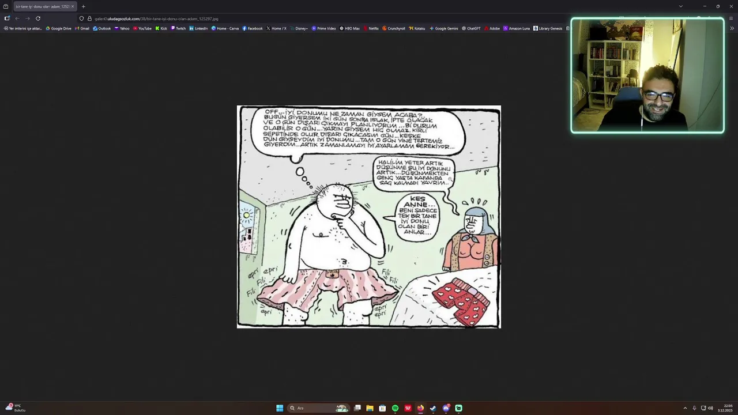738x415 pixels.
Task: Open the YouTube bookmark
Action: coord(142,28)
